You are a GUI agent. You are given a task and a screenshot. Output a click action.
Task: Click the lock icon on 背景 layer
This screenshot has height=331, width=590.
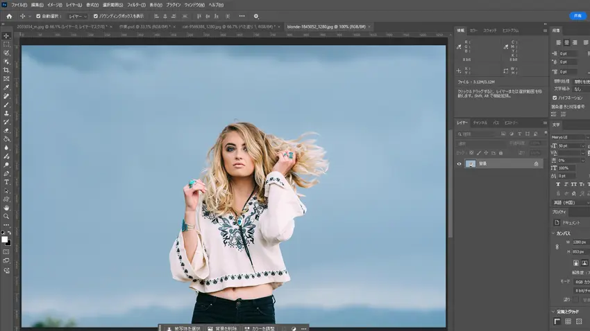click(x=536, y=164)
